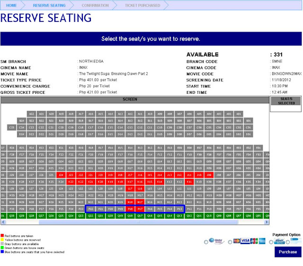The image size is (303, 266).
Task: Click the 'NORTH EDSA' branch value
Action: pos(91,61)
